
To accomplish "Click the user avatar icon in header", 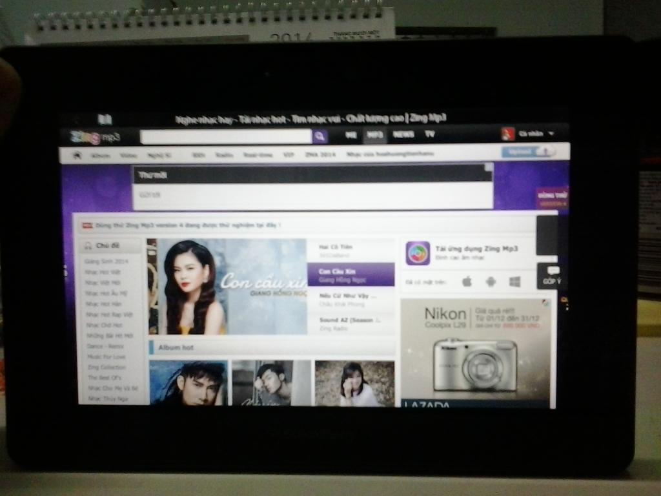I will (x=507, y=134).
